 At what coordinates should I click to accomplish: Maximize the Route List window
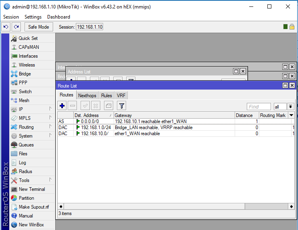[285, 86]
